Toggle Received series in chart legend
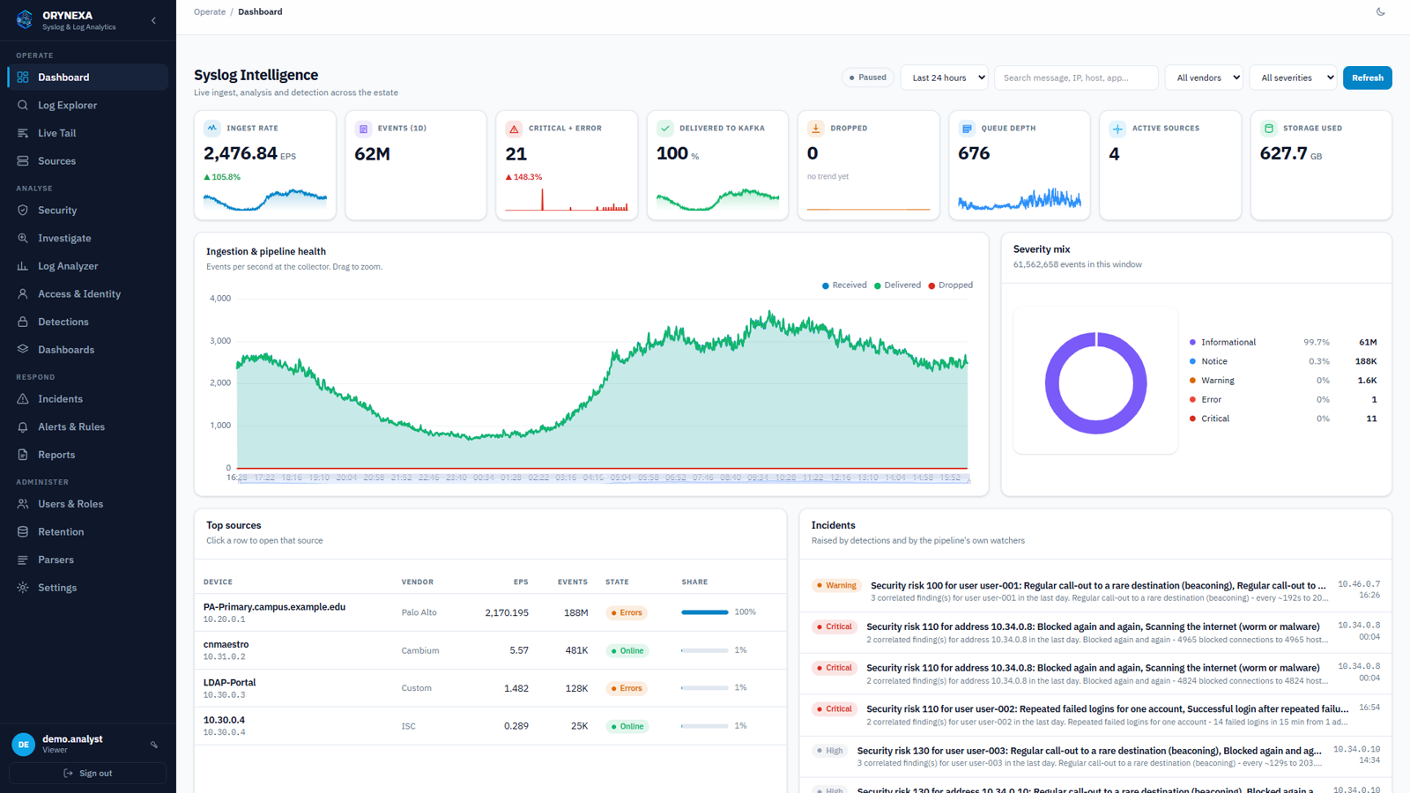The image size is (1410, 793). 844,285
